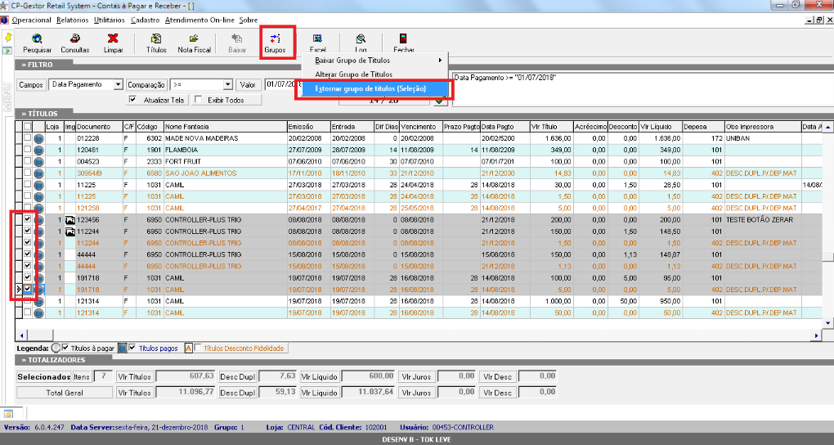
Task: Toggle the Atualizar Tela checkbox
Action: click(133, 100)
